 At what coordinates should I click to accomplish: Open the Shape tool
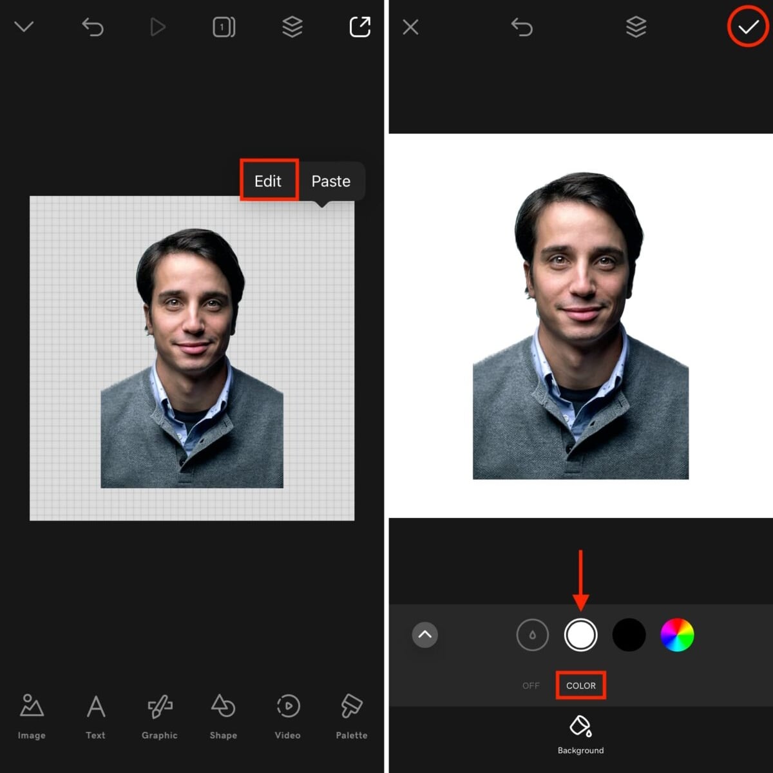224,717
